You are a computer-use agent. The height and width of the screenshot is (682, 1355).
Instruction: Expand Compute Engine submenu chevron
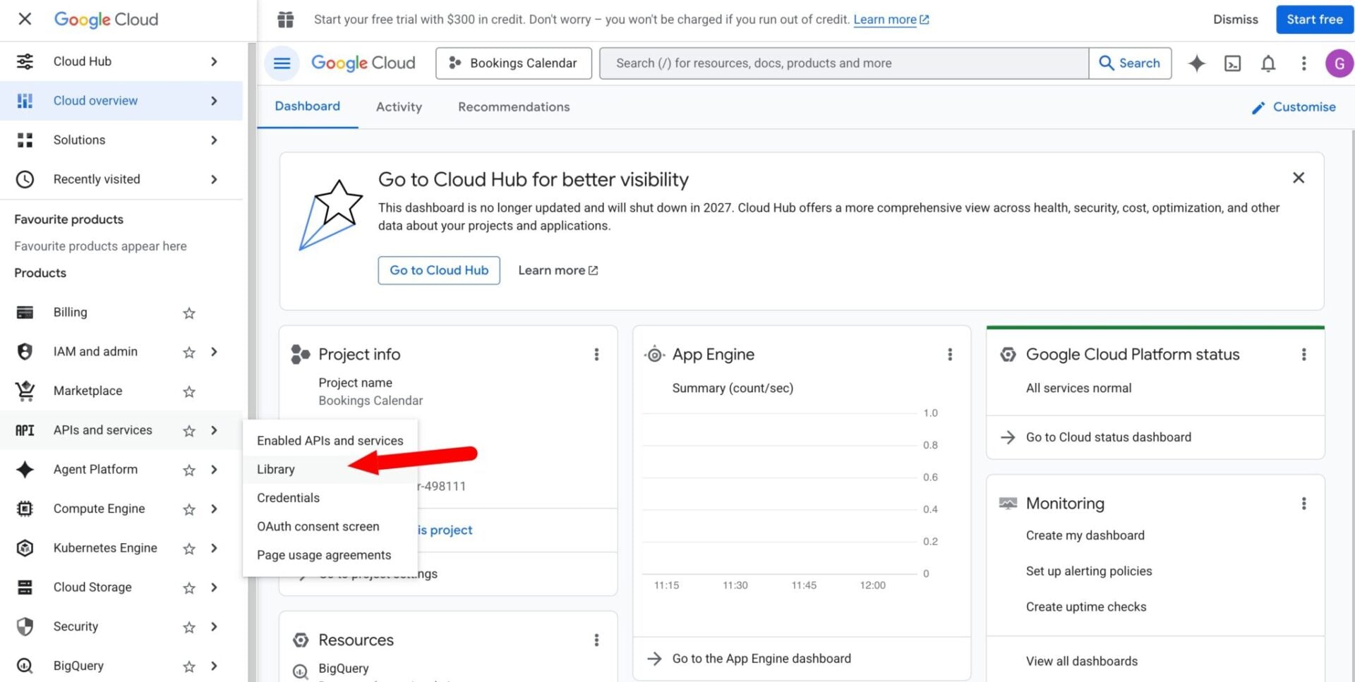tap(214, 509)
